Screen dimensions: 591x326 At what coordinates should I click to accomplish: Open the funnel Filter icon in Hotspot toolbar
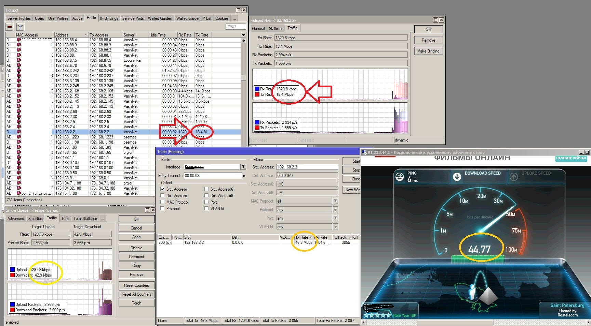click(x=21, y=27)
